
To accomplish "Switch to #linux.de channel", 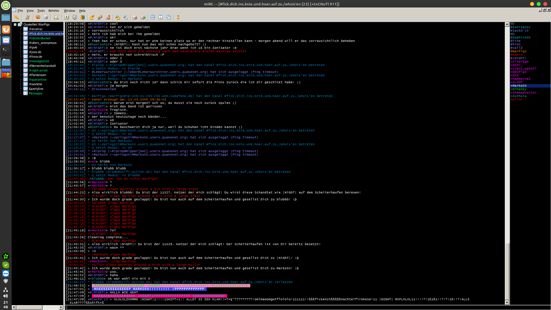I will tap(35, 57).
